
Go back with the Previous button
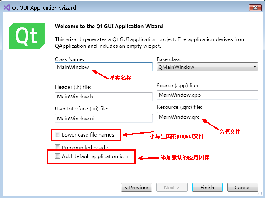coord(136,187)
